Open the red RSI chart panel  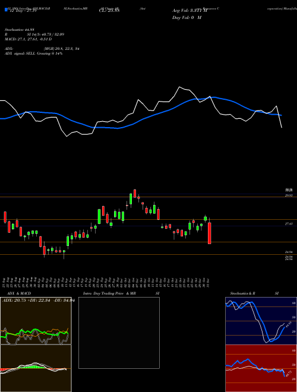[x=261, y=368]
